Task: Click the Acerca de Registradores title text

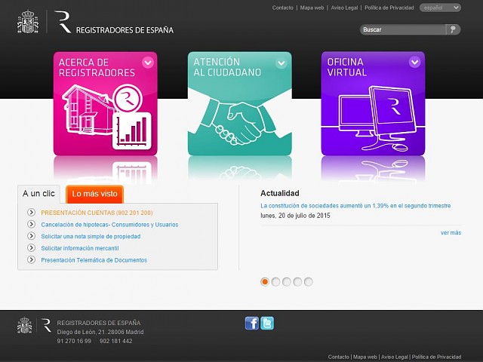Action: (x=97, y=67)
